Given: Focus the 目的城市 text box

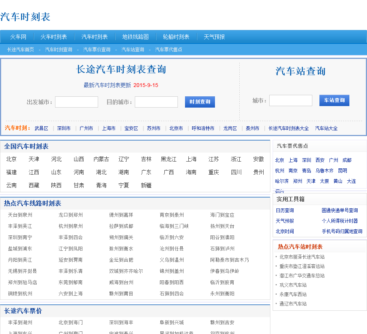Looking at the screenshot, I should 156,102.
